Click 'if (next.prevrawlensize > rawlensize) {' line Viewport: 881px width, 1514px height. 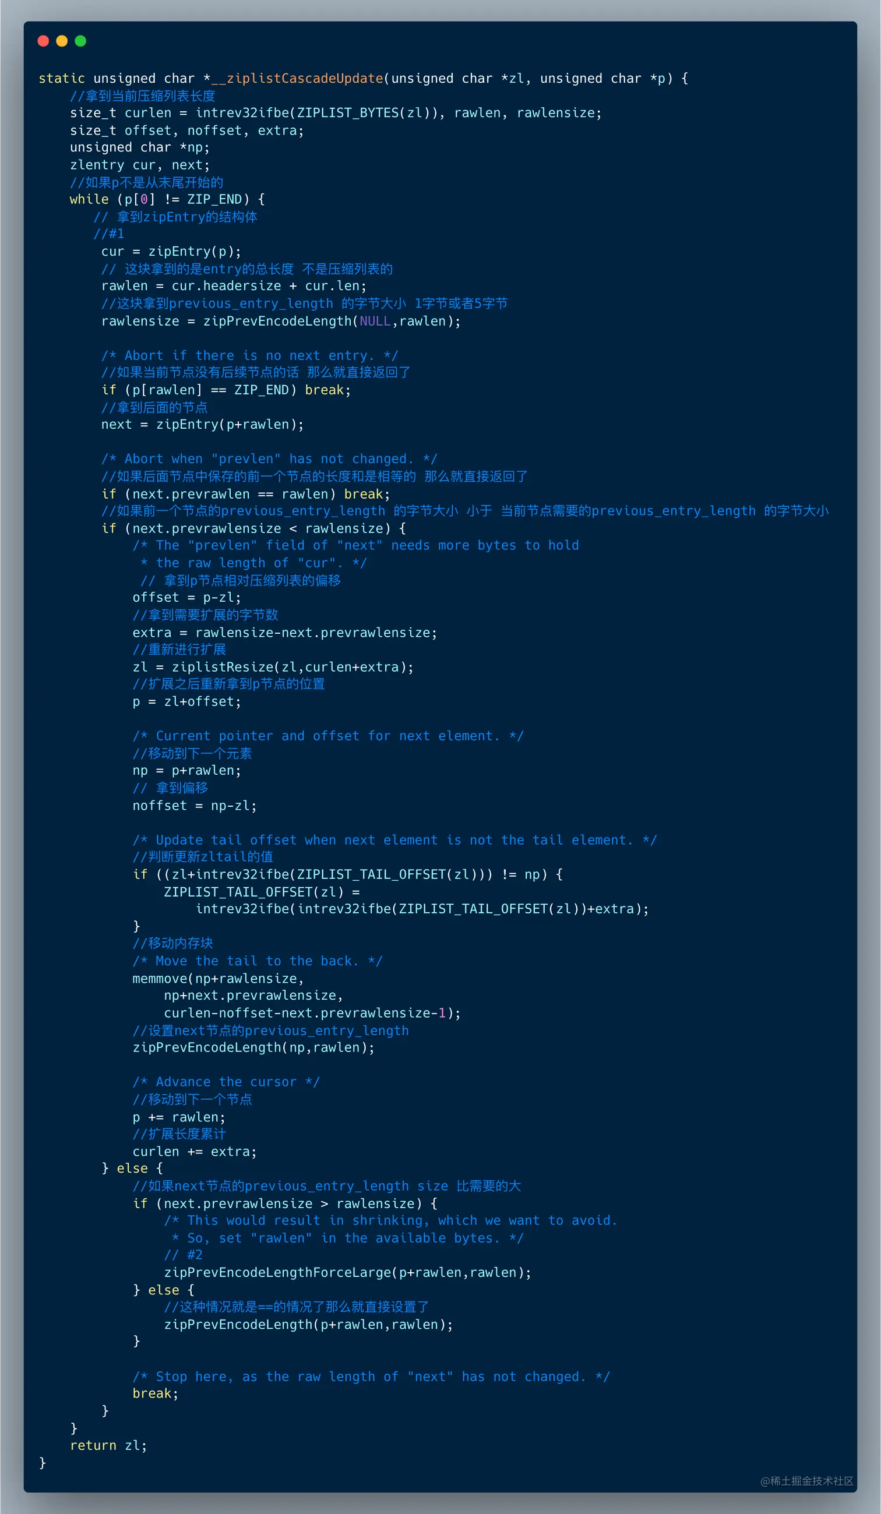click(x=285, y=1204)
